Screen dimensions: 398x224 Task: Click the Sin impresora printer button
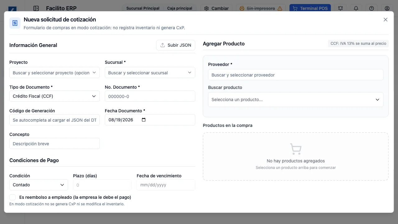(261, 8)
